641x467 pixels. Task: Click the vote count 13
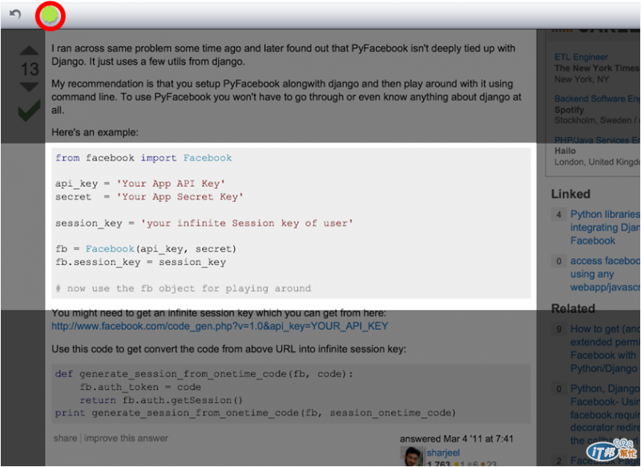(x=30, y=69)
